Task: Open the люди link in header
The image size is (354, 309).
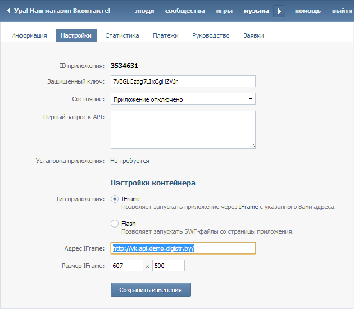Action: [x=145, y=11]
